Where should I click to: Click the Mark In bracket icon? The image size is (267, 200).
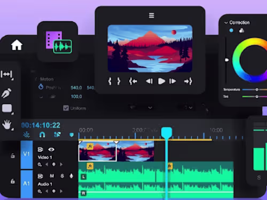(110, 81)
